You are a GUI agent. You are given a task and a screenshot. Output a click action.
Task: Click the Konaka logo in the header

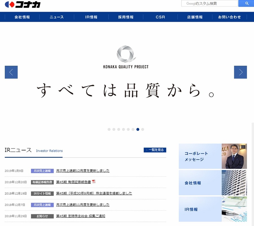[x=23, y=5]
